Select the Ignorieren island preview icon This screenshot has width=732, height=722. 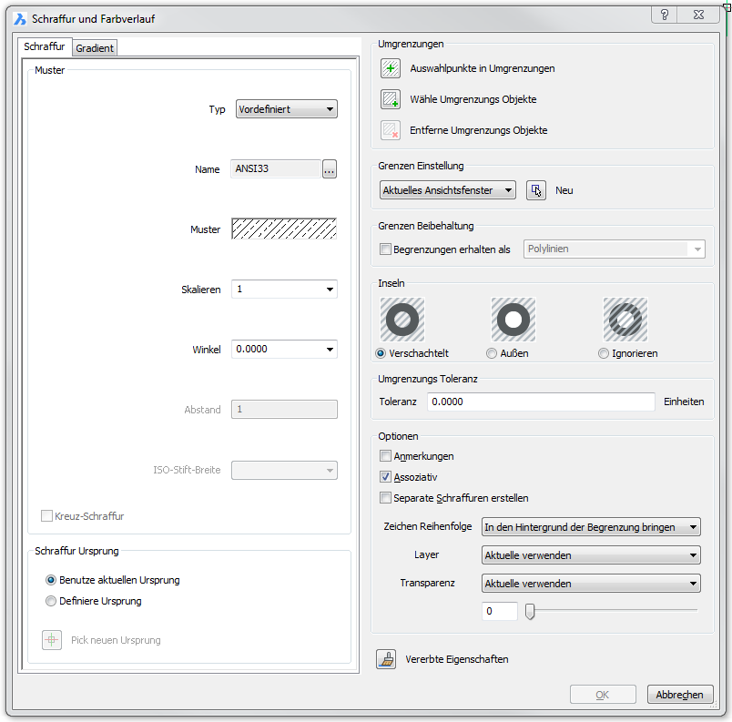tap(625, 320)
